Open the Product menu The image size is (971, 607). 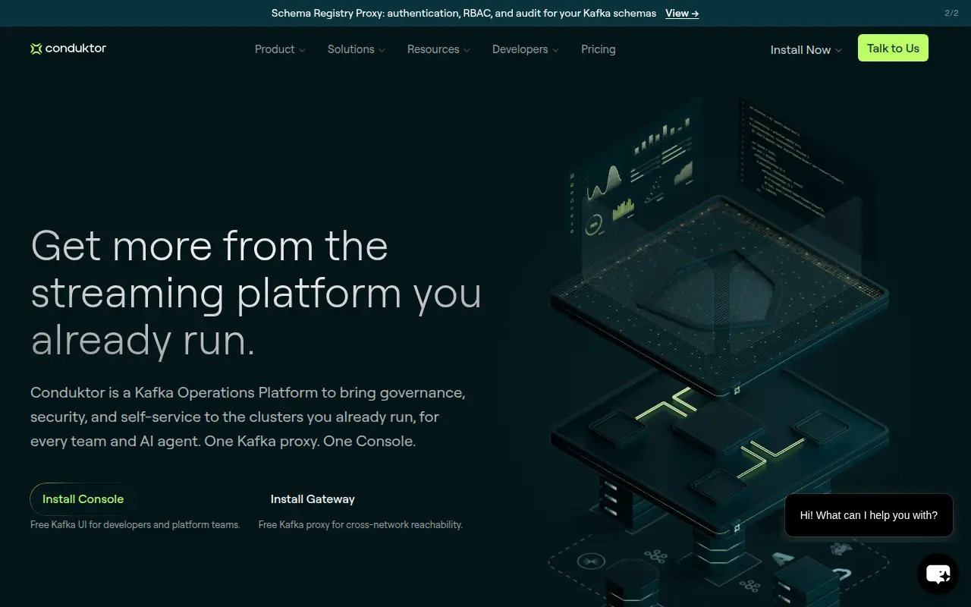pyautogui.click(x=280, y=49)
